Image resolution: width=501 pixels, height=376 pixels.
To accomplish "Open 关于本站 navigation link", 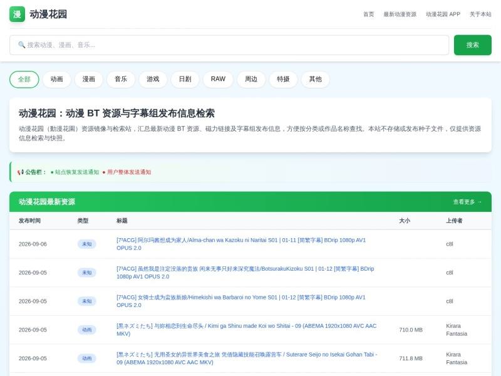I will pos(480,14).
